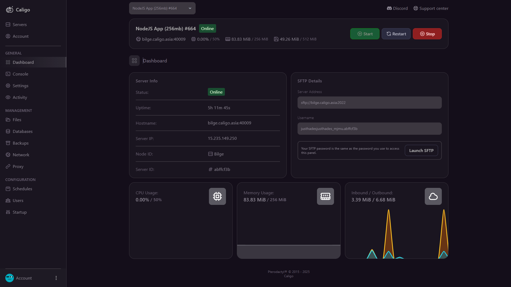Click the SFTP server address field
This screenshot has height=287, width=511.
[369, 103]
